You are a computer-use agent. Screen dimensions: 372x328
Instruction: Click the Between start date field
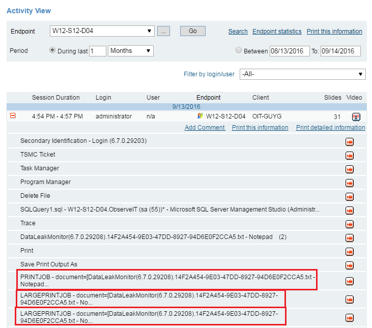pyautogui.click(x=289, y=51)
